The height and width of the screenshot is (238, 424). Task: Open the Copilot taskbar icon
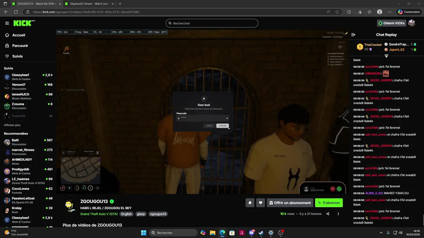click(203, 233)
